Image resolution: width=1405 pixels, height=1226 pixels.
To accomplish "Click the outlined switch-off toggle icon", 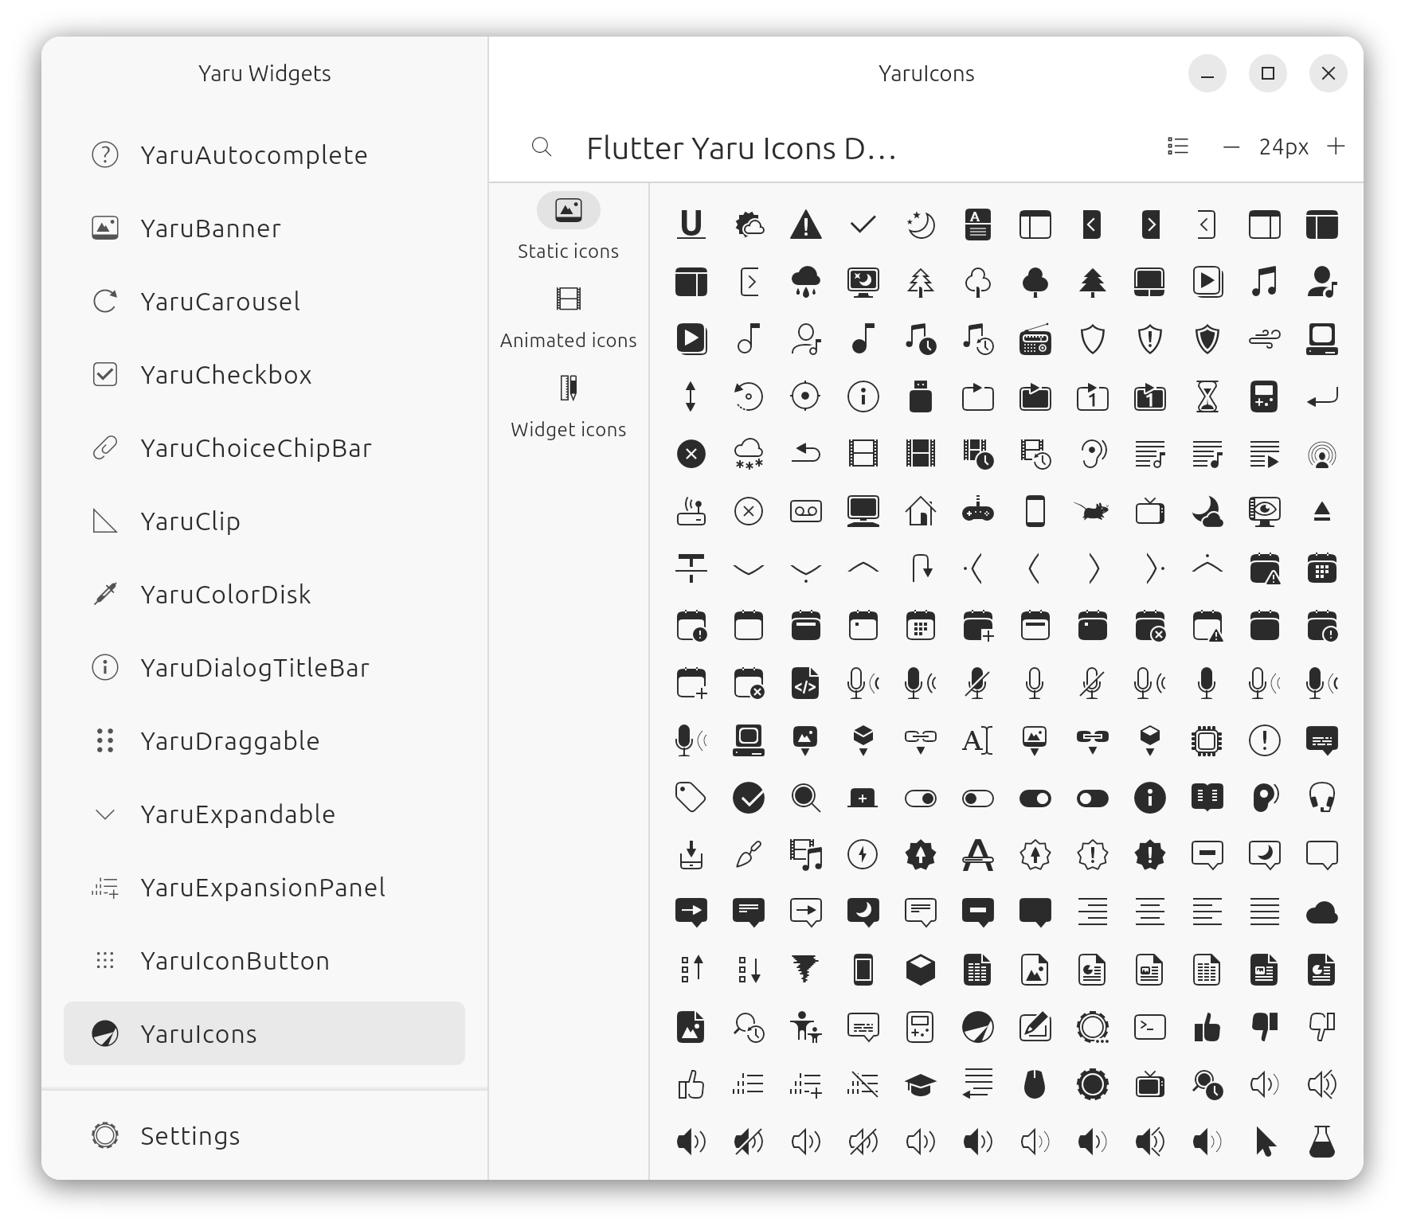I will click(978, 798).
